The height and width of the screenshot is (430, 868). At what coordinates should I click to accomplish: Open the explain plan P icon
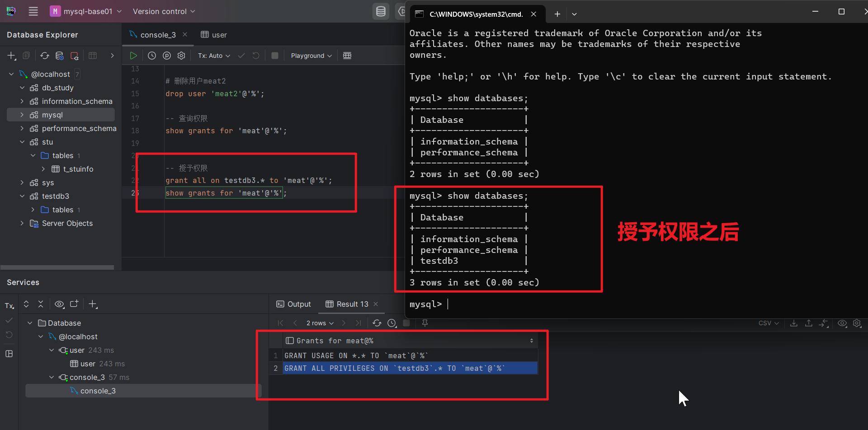167,56
